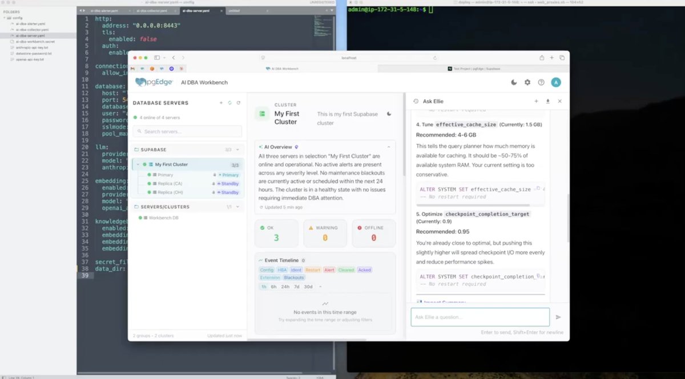This screenshot has width=685, height=379.
Task: Click the Ask Ellie question input
Action: click(480, 317)
